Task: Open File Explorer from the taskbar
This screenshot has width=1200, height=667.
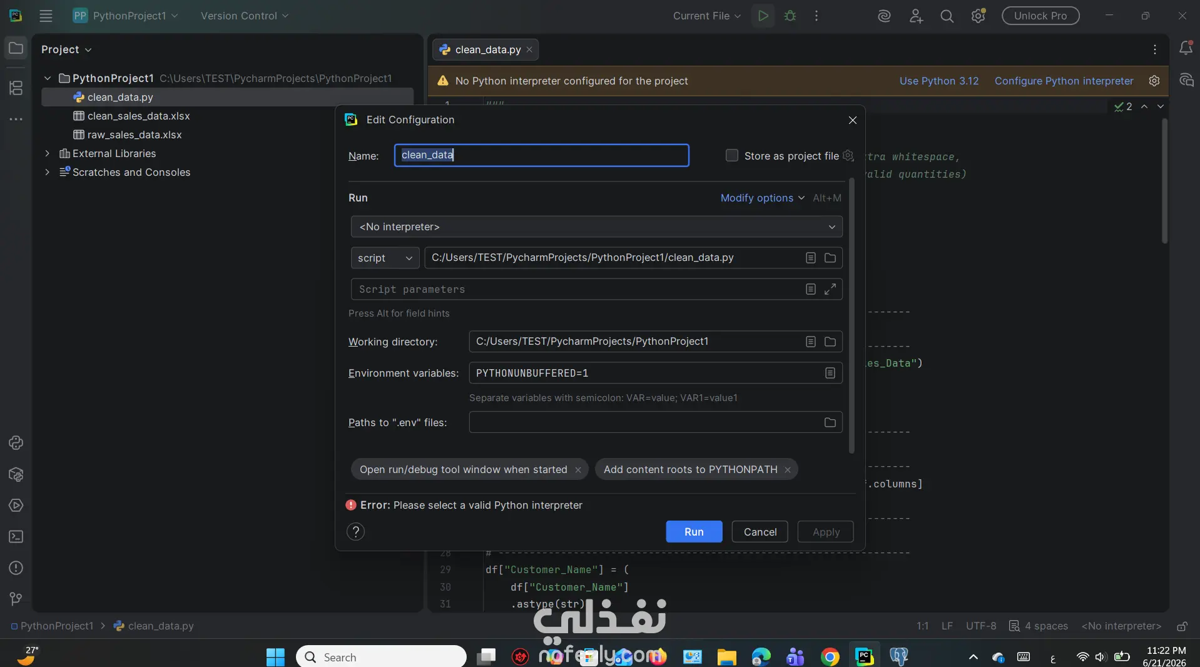Action: point(726,657)
